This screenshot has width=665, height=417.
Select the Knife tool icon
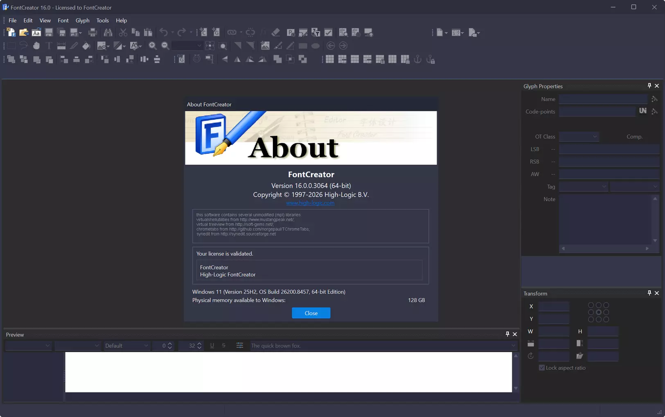point(74,46)
